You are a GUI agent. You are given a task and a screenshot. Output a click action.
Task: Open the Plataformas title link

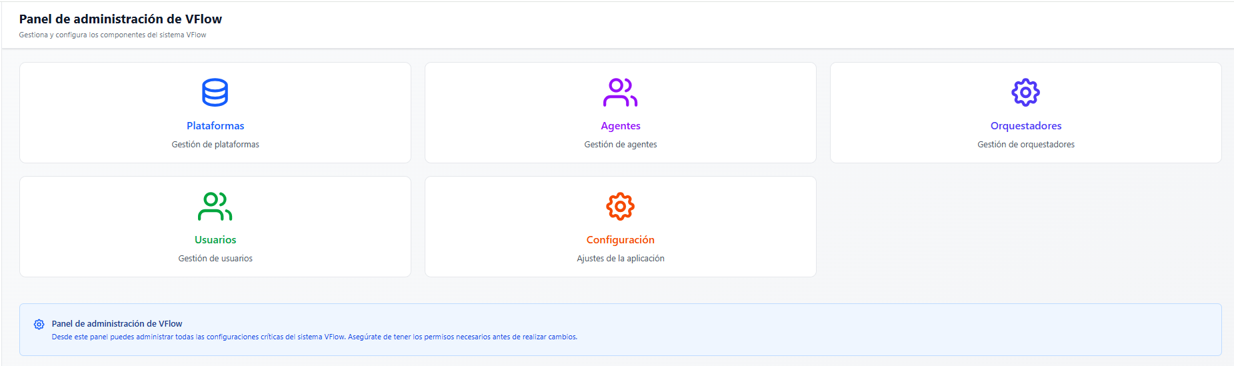215,126
